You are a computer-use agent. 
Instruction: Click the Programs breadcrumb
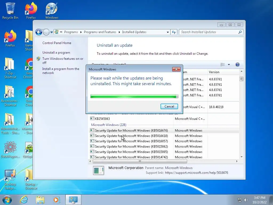(71, 32)
